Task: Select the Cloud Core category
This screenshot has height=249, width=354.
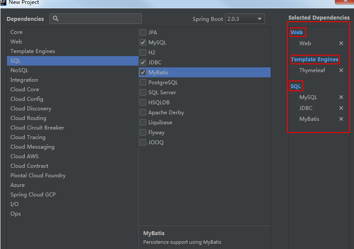Action: coord(72,90)
